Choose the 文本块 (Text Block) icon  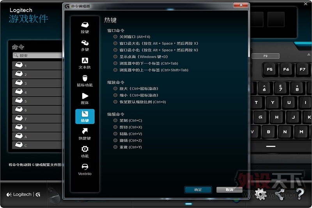tap(85, 60)
